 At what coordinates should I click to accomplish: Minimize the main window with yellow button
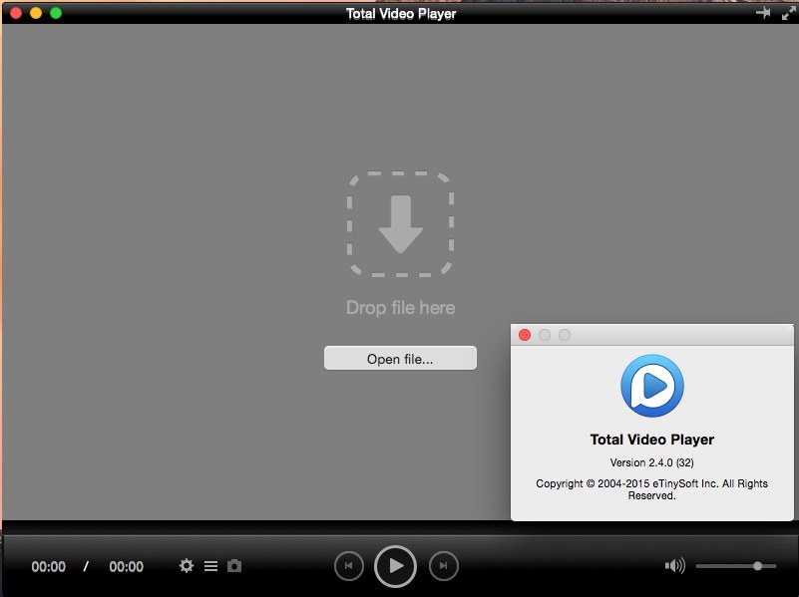coord(36,13)
